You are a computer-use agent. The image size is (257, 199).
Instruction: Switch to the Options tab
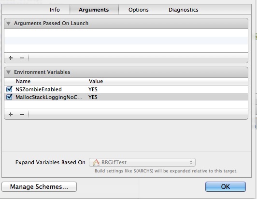click(x=139, y=10)
